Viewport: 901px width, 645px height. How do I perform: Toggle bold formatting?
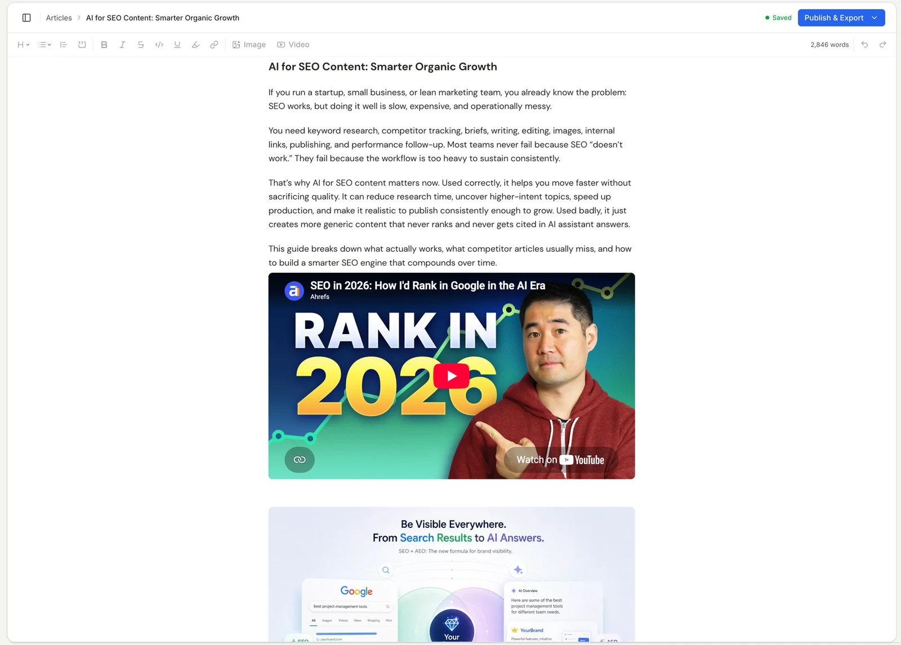click(104, 45)
